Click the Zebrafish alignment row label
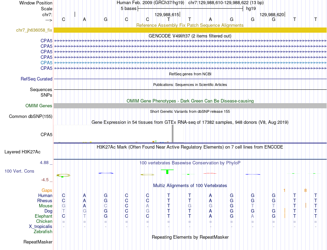The height and width of the screenshot is (250, 327). 43,232
